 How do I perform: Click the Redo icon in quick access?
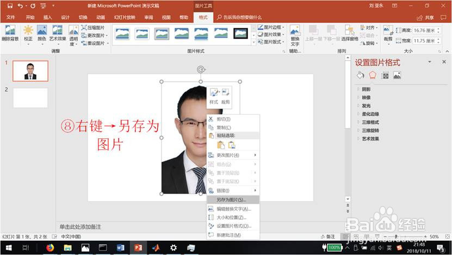tap(33, 6)
